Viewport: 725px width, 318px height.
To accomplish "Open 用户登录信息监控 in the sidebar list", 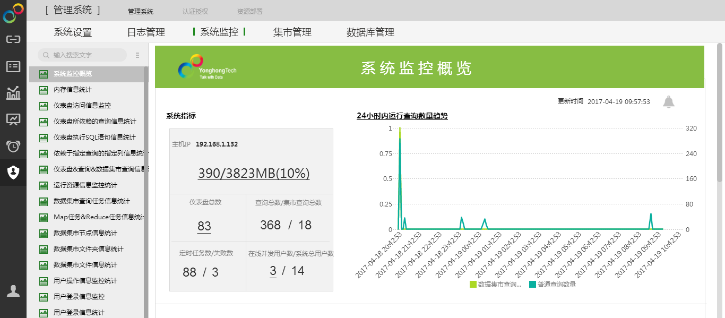I will pyautogui.click(x=79, y=297).
